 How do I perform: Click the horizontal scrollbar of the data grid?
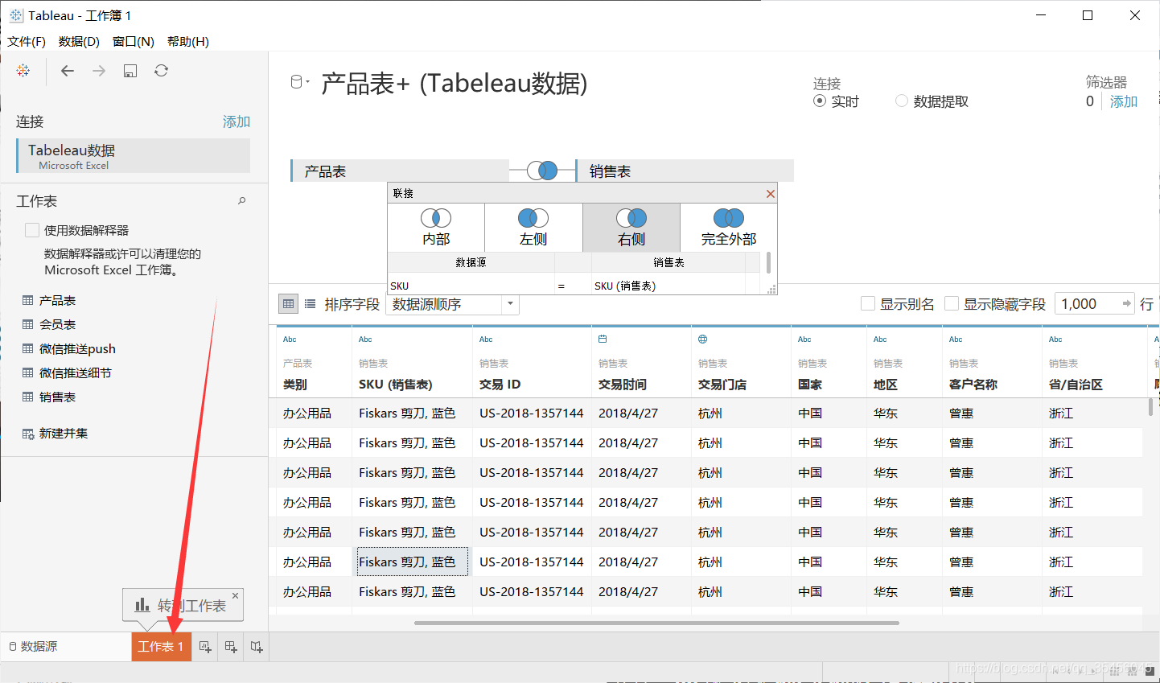click(656, 623)
